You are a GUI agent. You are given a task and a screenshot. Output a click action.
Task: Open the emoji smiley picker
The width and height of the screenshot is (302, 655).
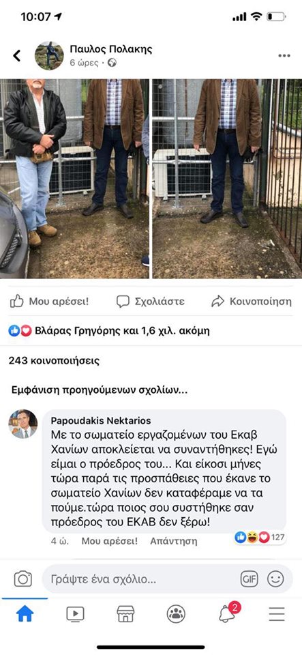click(275, 579)
